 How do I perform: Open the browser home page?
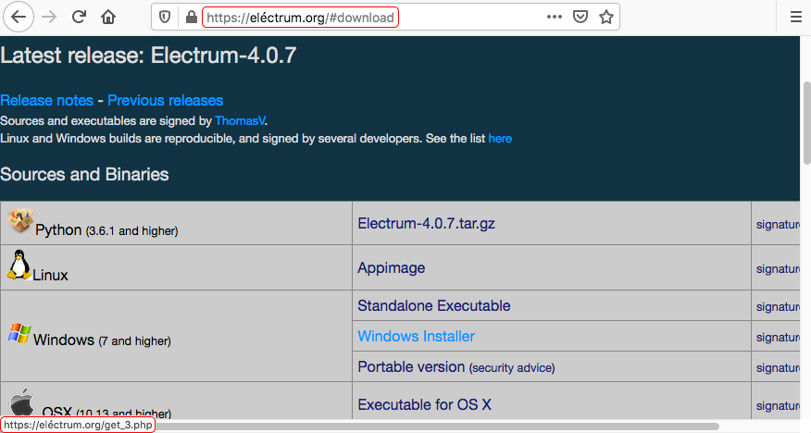pos(108,17)
